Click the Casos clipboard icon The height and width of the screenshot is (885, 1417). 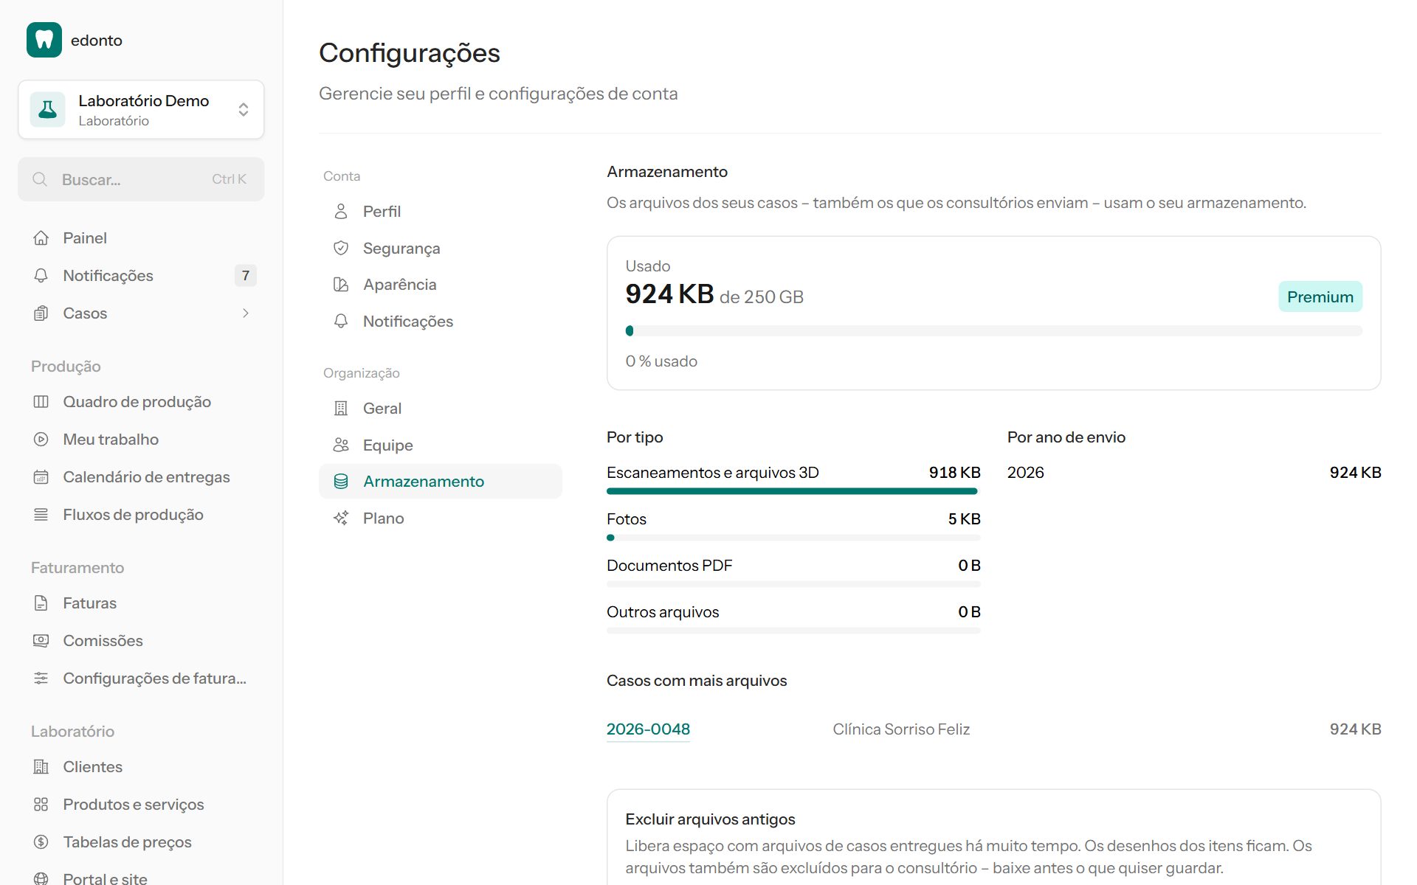pyautogui.click(x=41, y=313)
